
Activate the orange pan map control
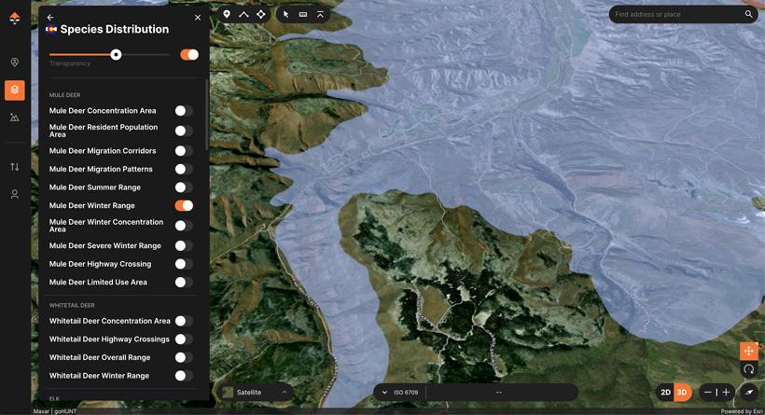(748, 351)
